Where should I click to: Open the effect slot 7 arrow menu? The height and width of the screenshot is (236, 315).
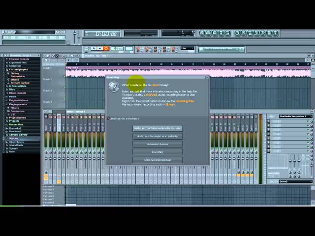[x=269, y=147]
